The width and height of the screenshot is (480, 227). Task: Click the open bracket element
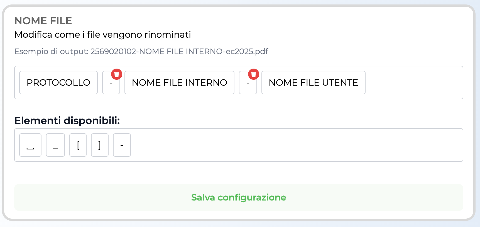pos(78,145)
